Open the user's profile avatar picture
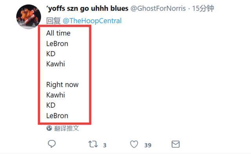Image resolution: width=251 pixels, height=154 pixels. [x=29, y=17]
